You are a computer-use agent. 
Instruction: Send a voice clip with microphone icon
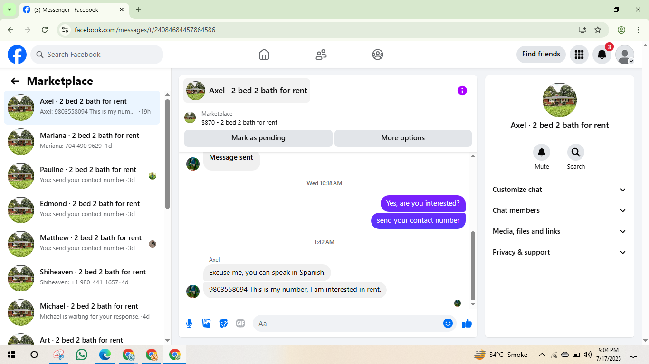[189, 323]
